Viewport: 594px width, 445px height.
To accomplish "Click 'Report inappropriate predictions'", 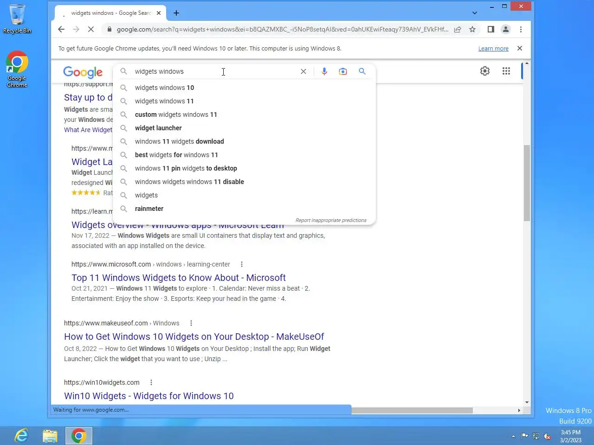I will pos(331,220).
